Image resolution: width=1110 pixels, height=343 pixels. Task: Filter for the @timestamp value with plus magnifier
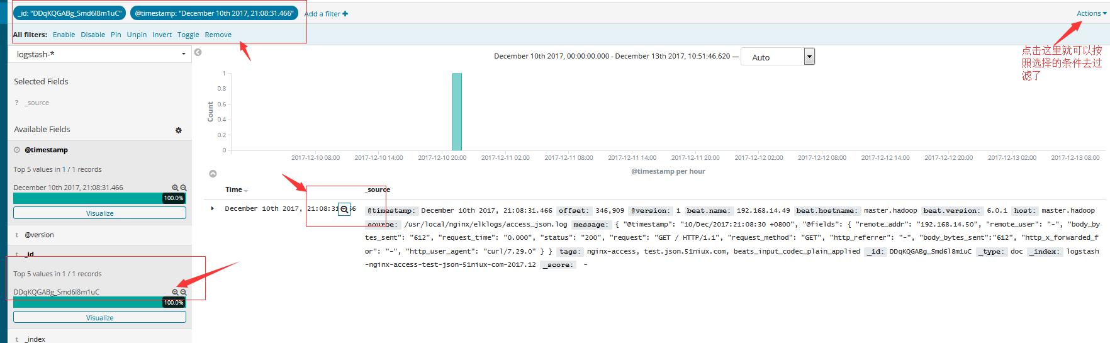tap(175, 188)
